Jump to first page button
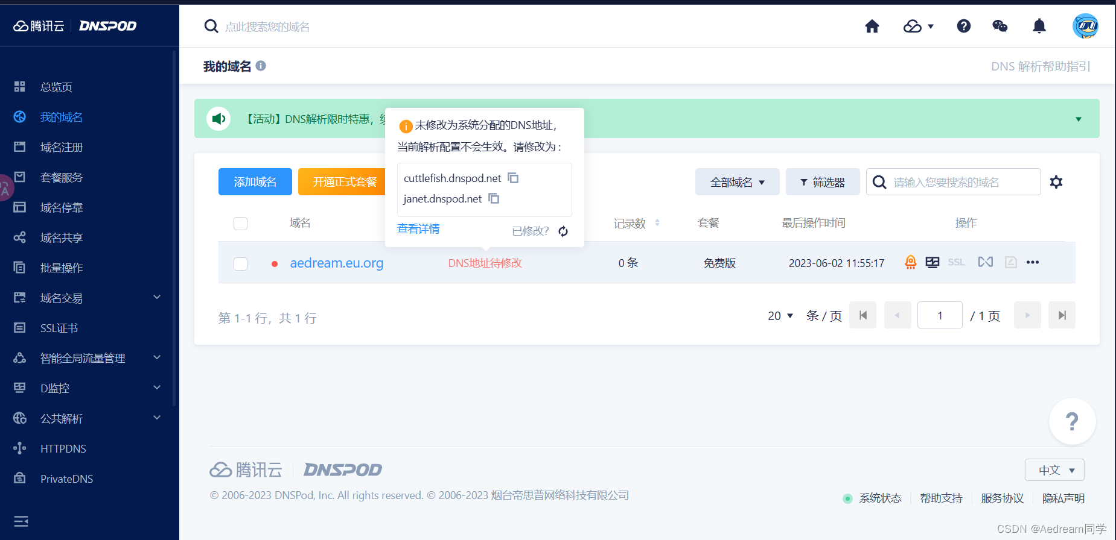The width and height of the screenshot is (1116, 540). [x=863, y=315]
